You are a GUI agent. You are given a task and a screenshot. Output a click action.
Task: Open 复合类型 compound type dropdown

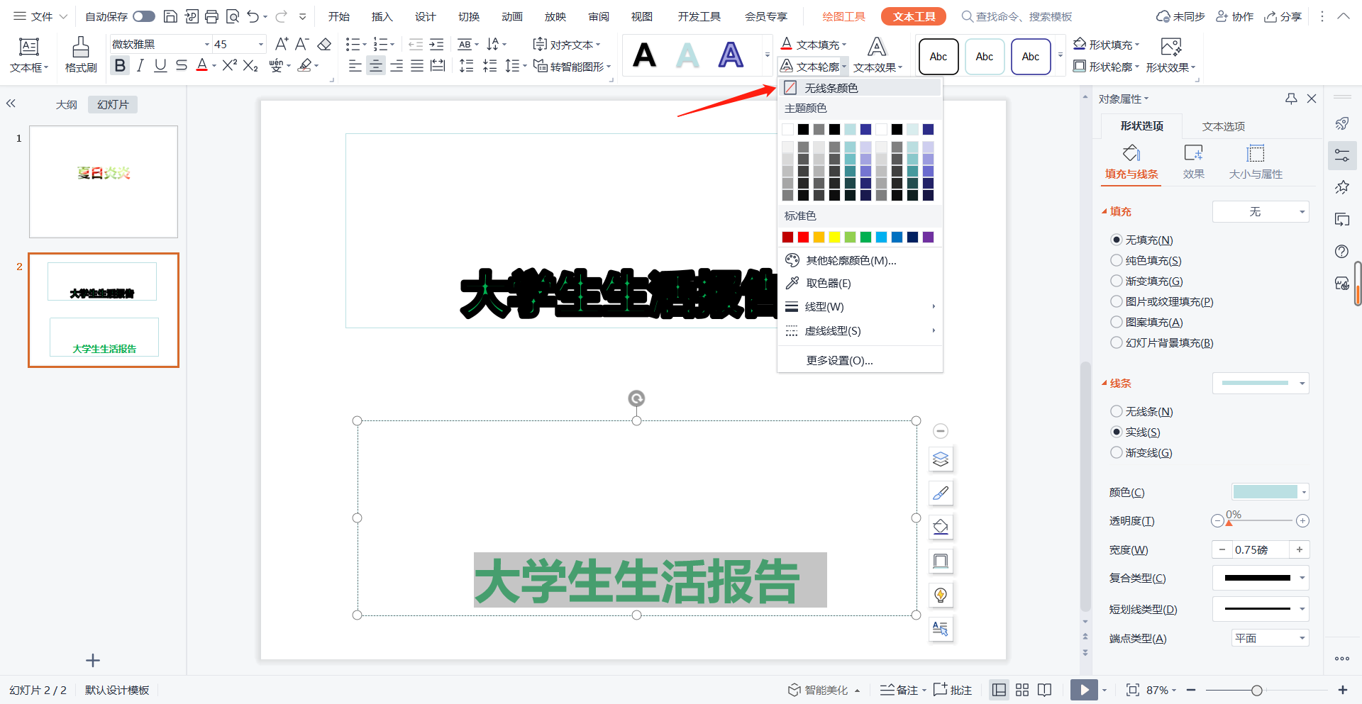(1261, 578)
